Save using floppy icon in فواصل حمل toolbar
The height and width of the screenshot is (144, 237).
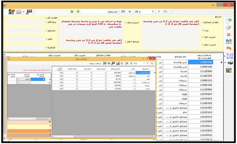(x=118, y=63)
